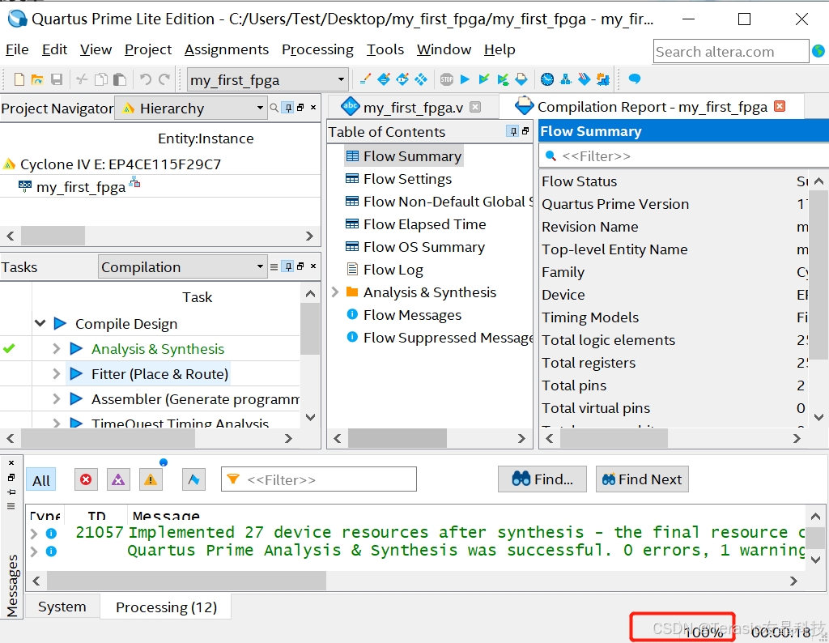Viewport: 829px width, 643px height.
Task: Click the Find... button
Action: [x=542, y=479]
